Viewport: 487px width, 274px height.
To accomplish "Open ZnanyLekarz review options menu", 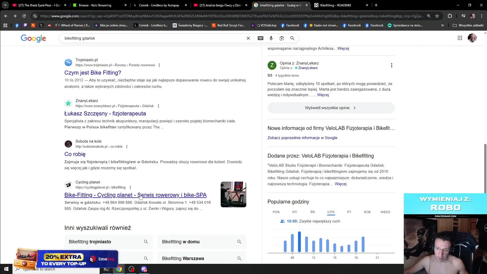I will pos(392,65).
